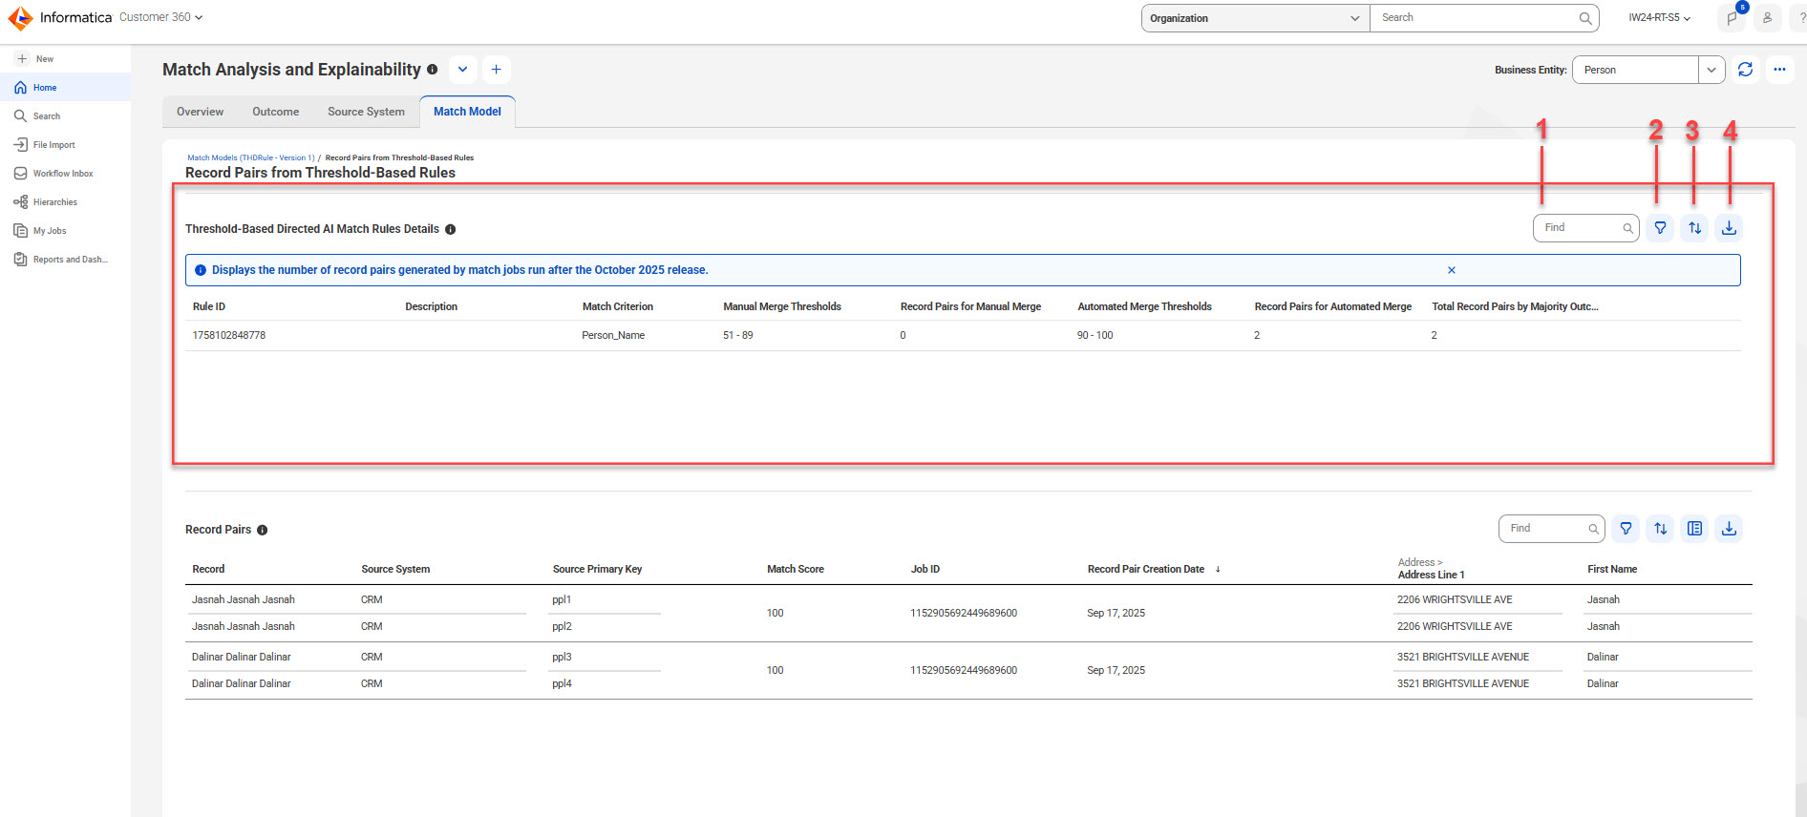
Task: Open Workflow Inbox in sidebar
Action: tap(65, 174)
